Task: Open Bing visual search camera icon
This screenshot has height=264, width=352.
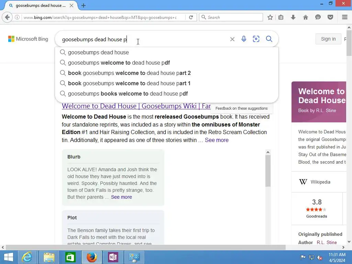Action: pyautogui.click(x=256, y=39)
